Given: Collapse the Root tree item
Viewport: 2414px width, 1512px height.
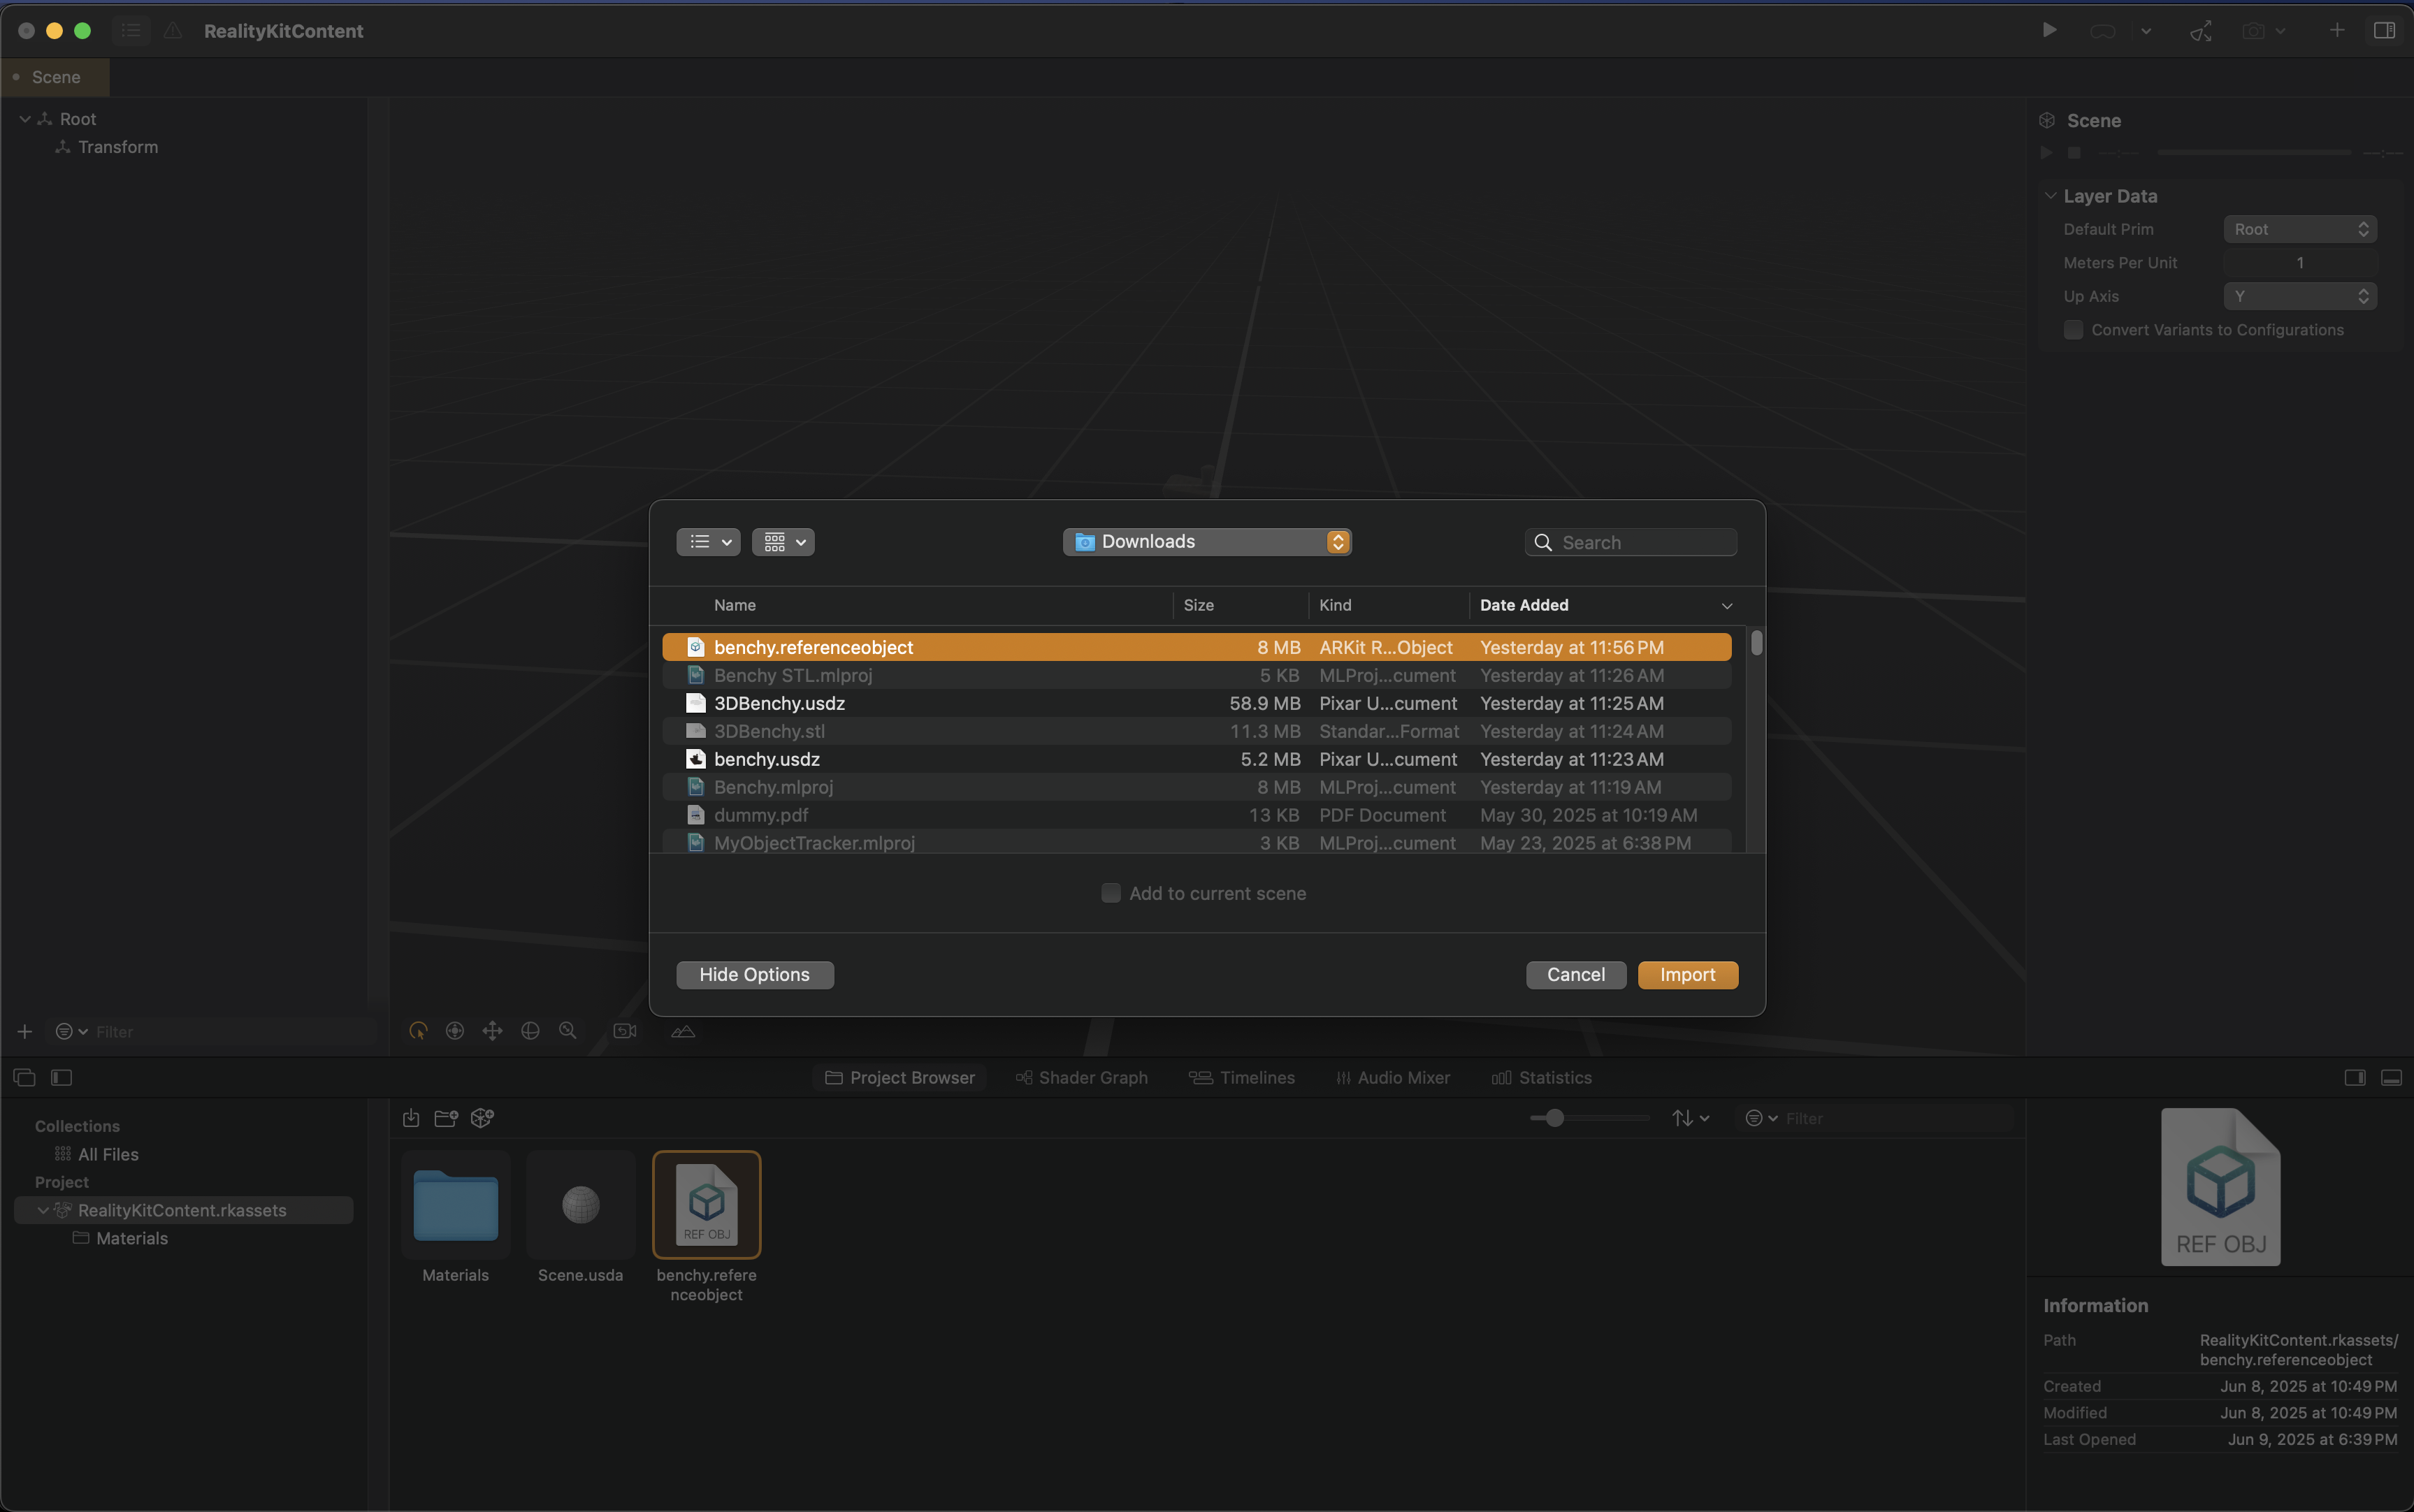Looking at the screenshot, I should pos(25,119).
